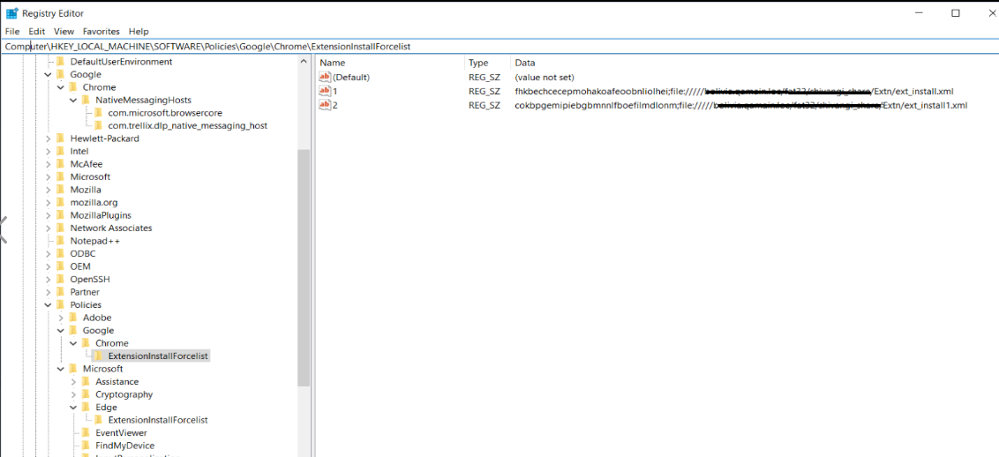Click the up arrow of the tree scrollbar
Screen dimensions: 999x457
[x=304, y=61]
